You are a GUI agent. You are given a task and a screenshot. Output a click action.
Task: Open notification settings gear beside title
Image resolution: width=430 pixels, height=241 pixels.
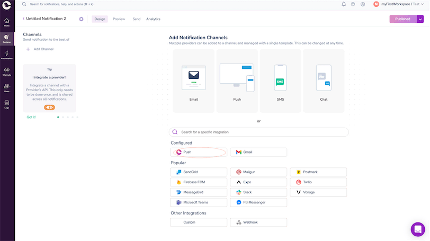click(x=81, y=19)
